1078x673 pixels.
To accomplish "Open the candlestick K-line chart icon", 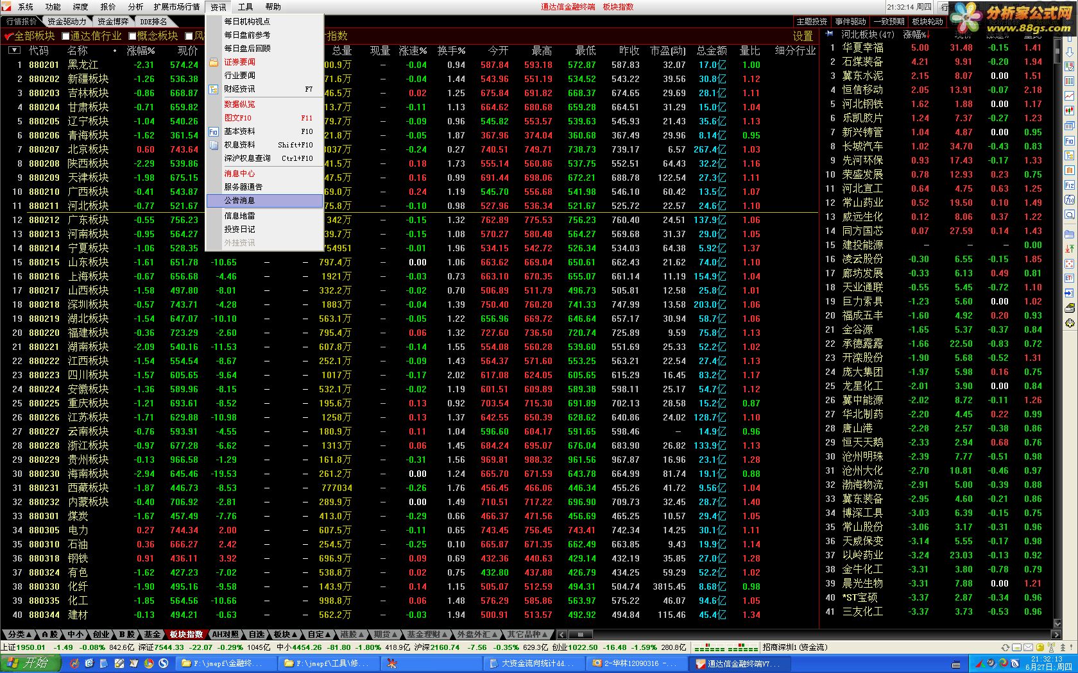I will (1070, 111).
